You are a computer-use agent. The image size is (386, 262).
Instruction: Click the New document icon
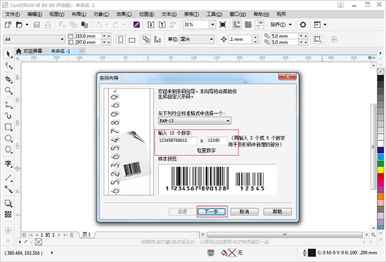click(8, 24)
